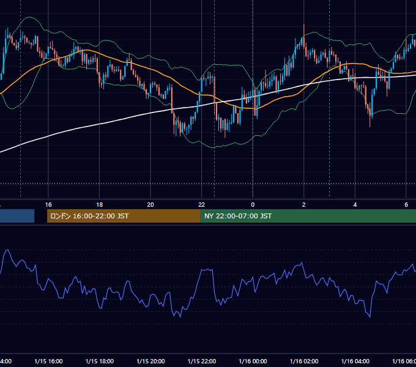Click the 22 hour label on chart axis
416x367 pixels.
[202, 205]
